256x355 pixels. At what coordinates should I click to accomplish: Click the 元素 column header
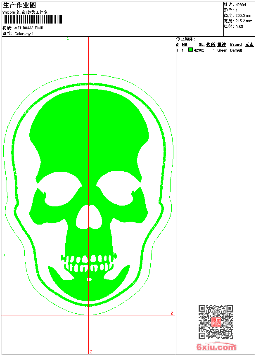249,45
